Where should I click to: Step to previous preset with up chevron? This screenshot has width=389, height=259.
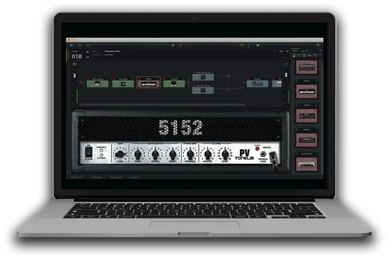[x=88, y=52]
